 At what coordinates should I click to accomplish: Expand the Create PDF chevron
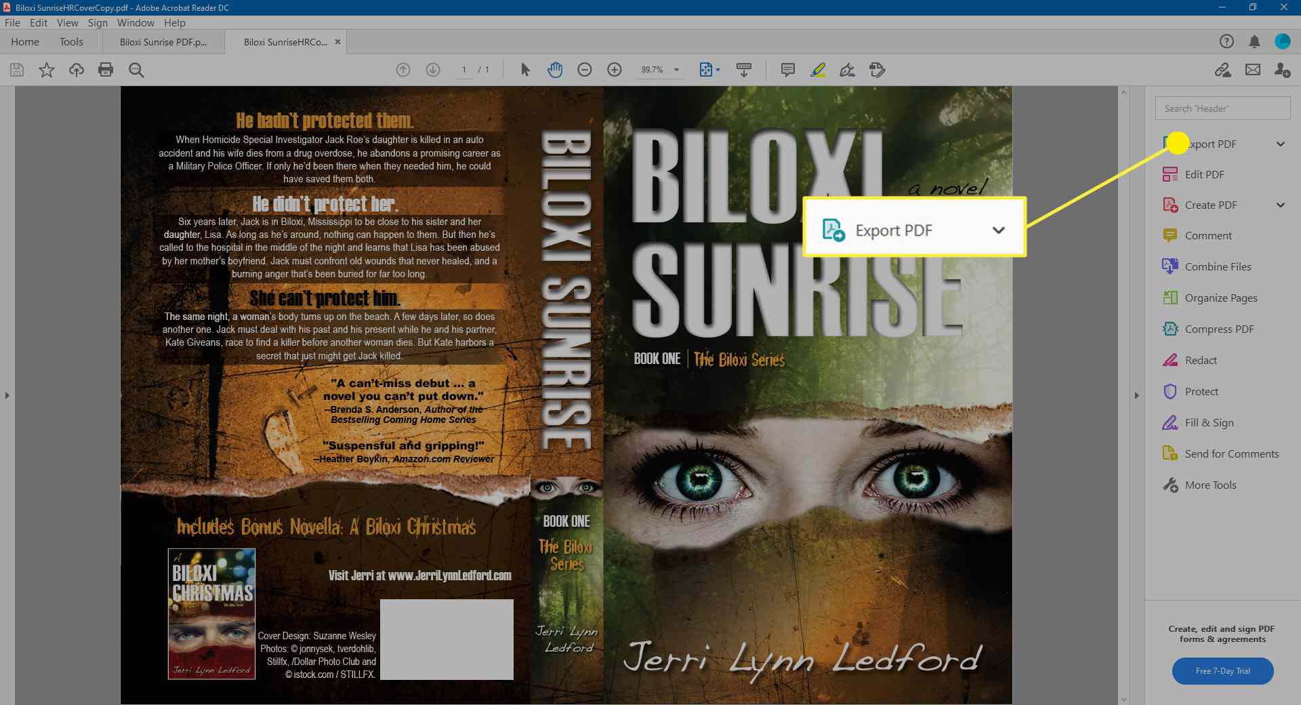1281,205
